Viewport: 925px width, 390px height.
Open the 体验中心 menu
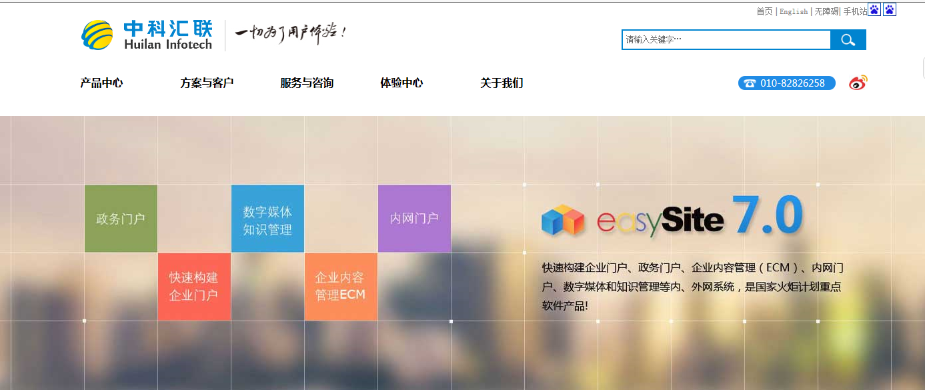(401, 83)
